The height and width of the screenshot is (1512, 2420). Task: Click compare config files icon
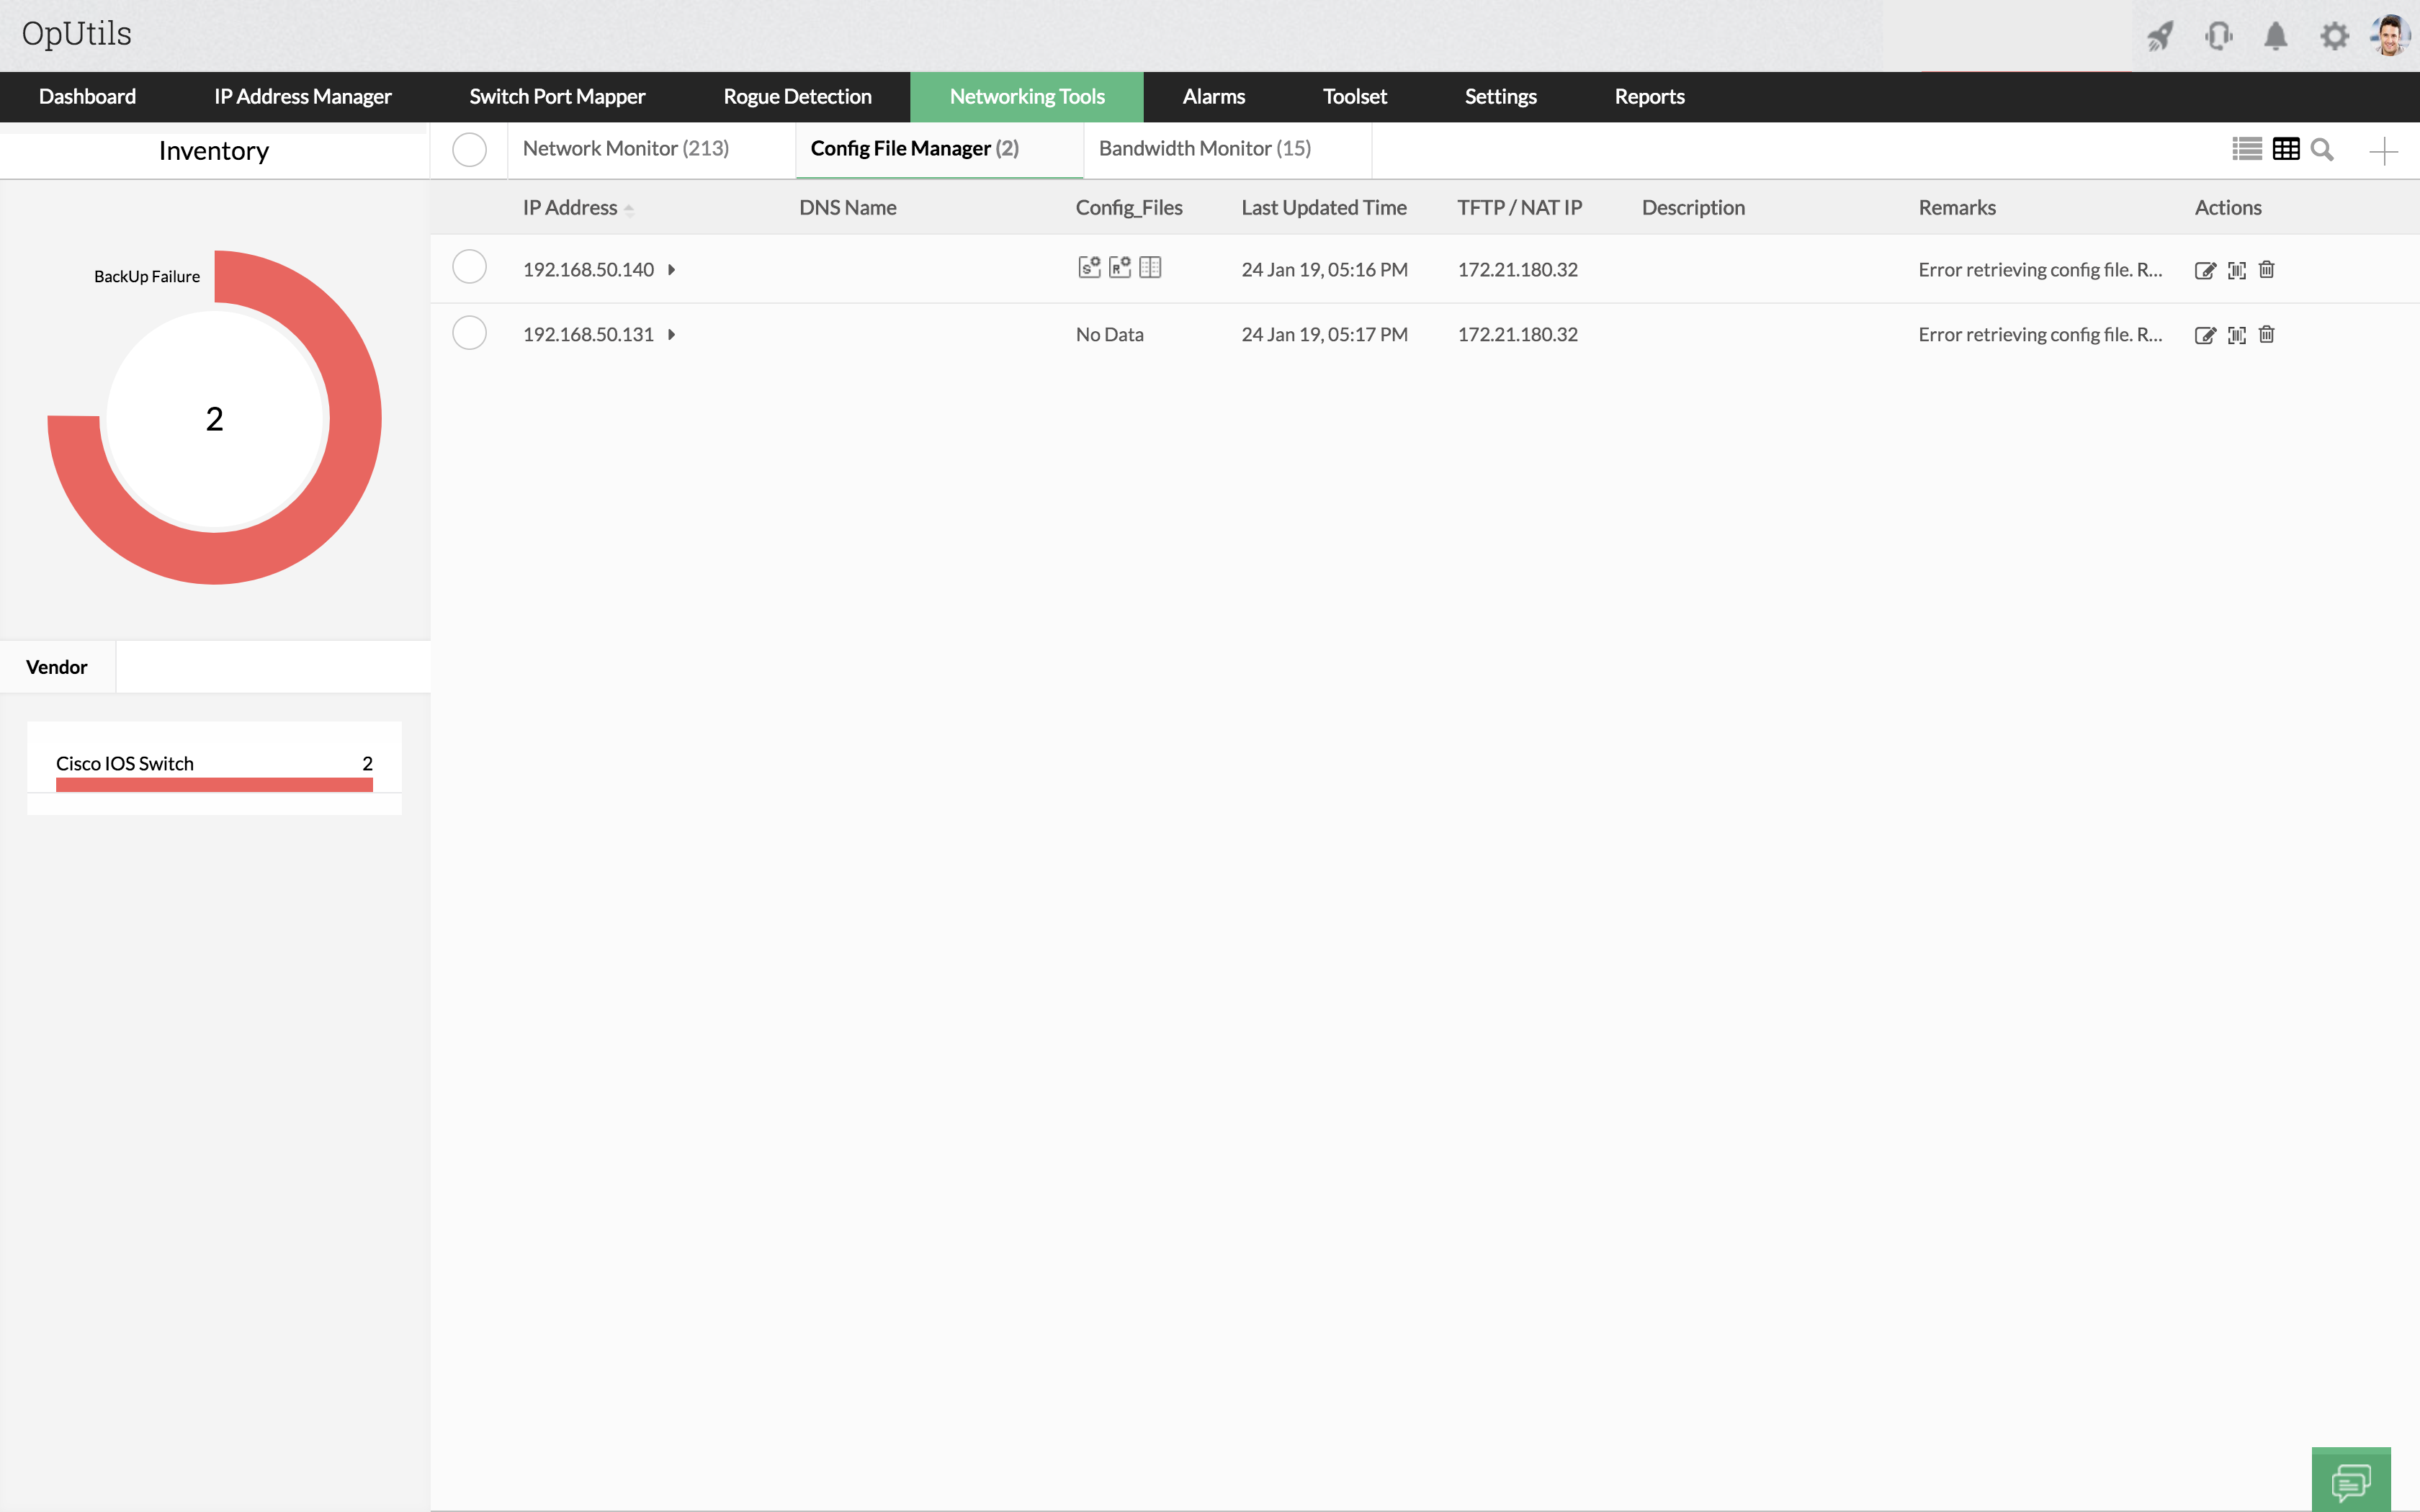pyautogui.click(x=1150, y=267)
